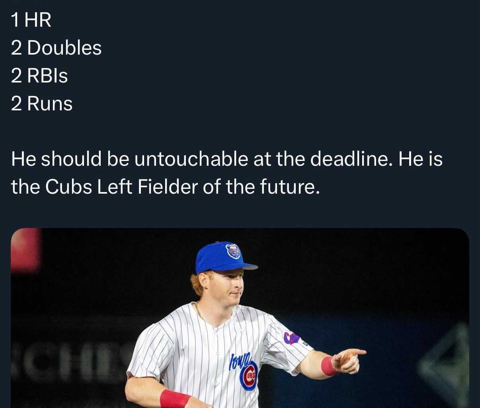The height and width of the screenshot is (408, 480).
Task: Click the sleeve patch on the jersey
Action: [x=291, y=337]
